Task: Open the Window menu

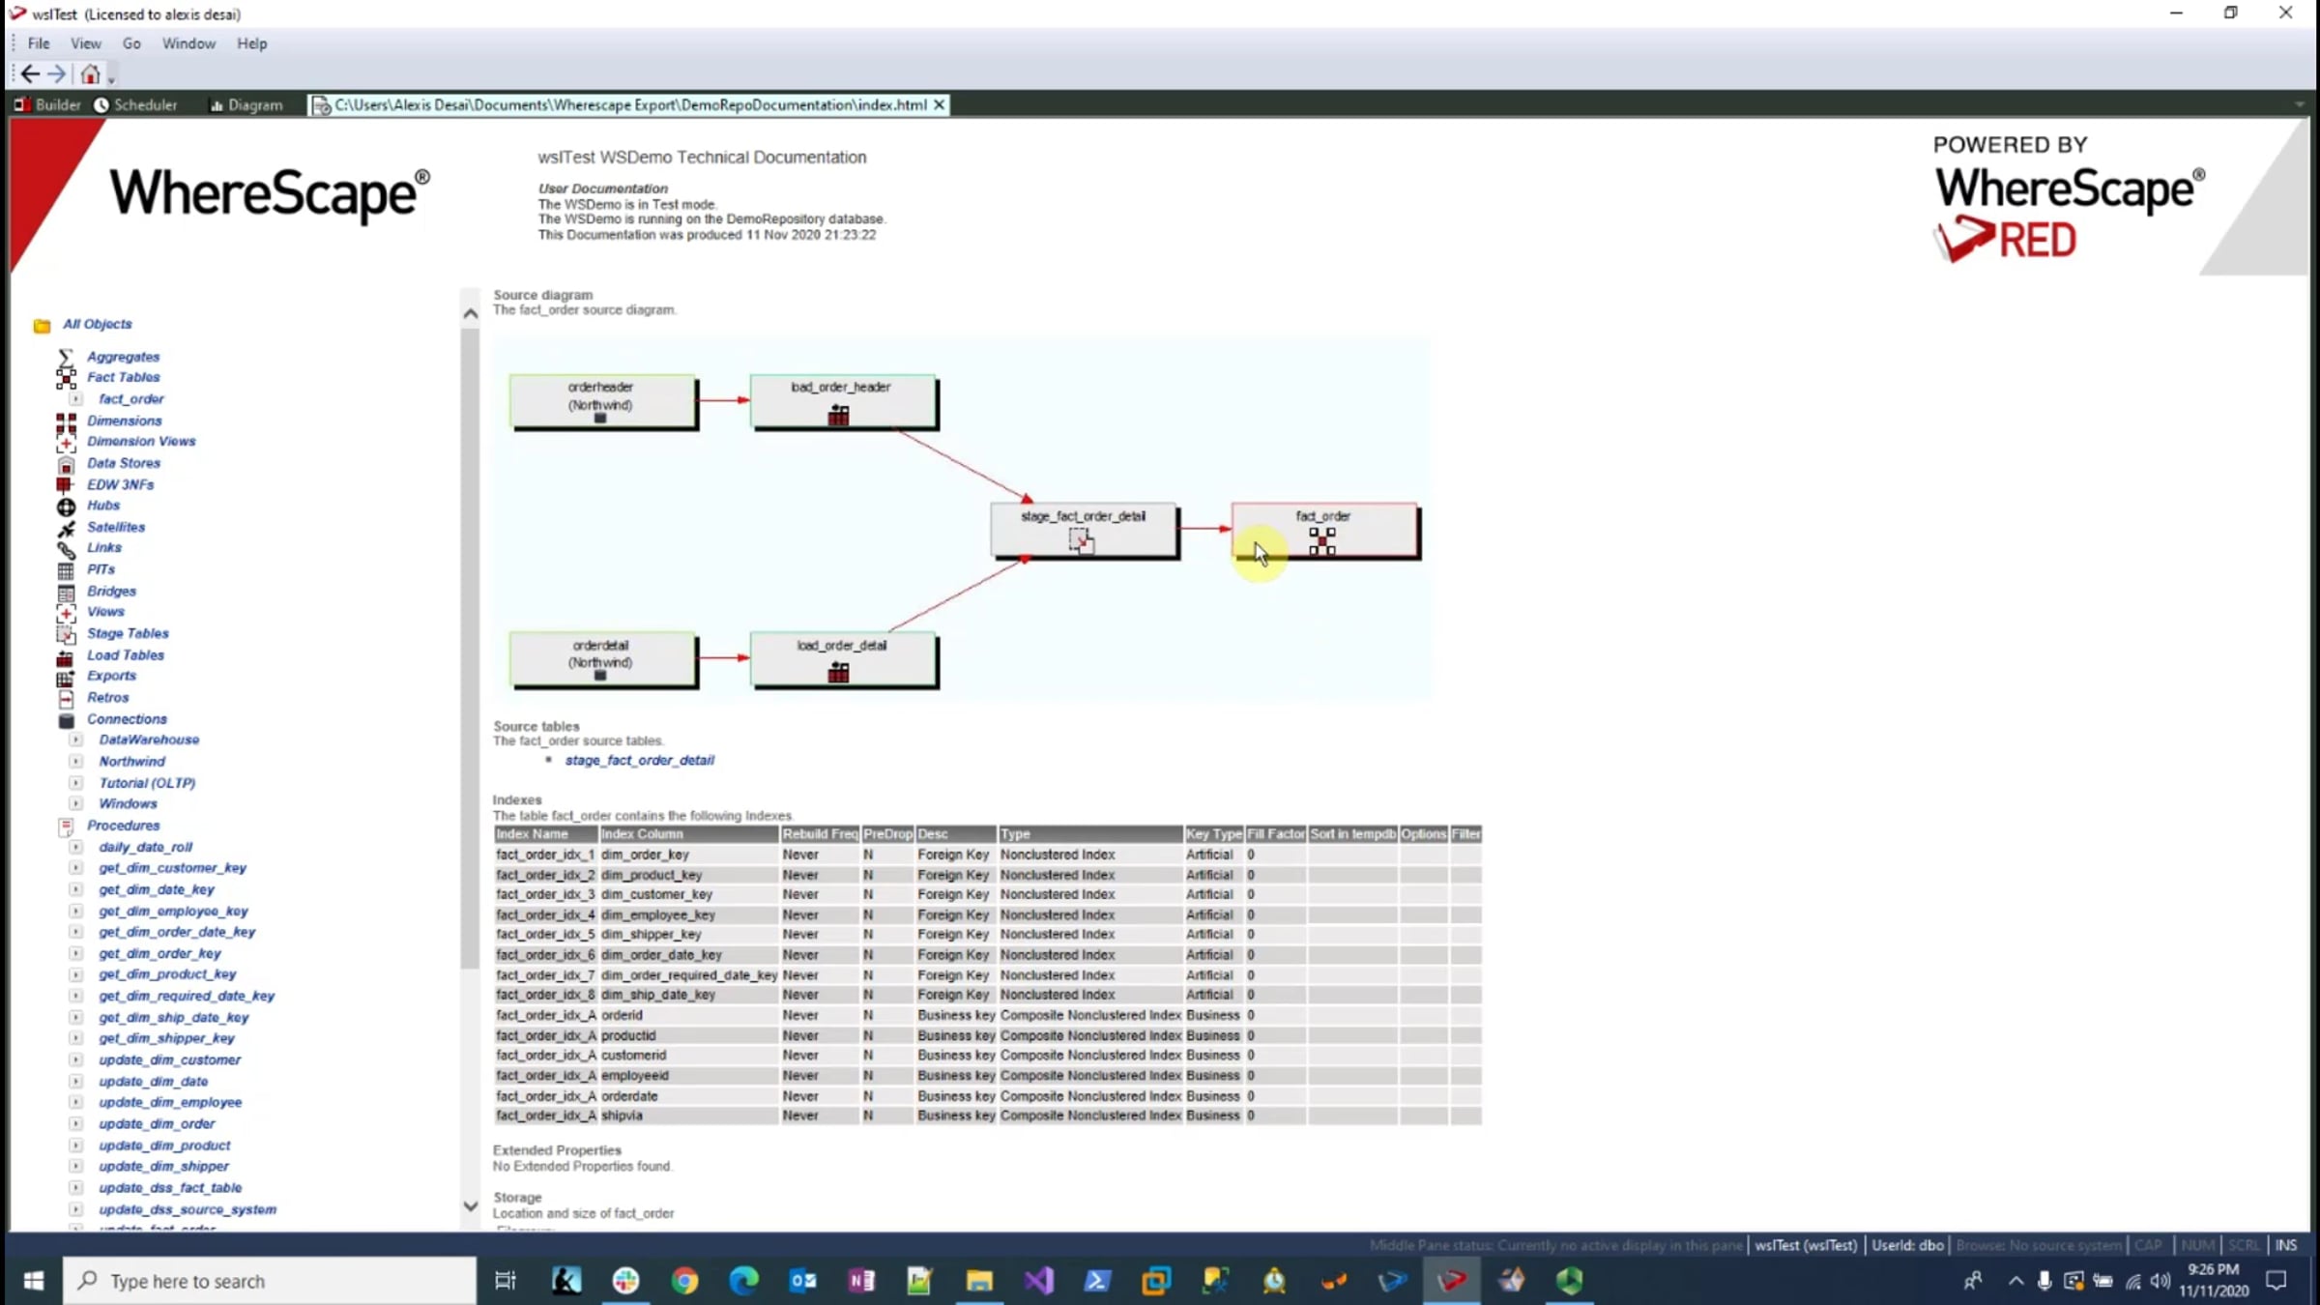Action: click(x=188, y=43)
